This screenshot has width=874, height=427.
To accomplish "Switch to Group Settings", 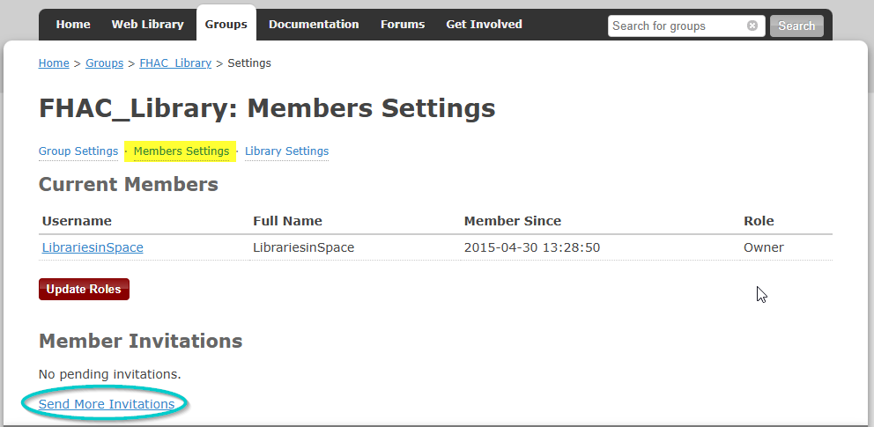I will click(78, 151).
